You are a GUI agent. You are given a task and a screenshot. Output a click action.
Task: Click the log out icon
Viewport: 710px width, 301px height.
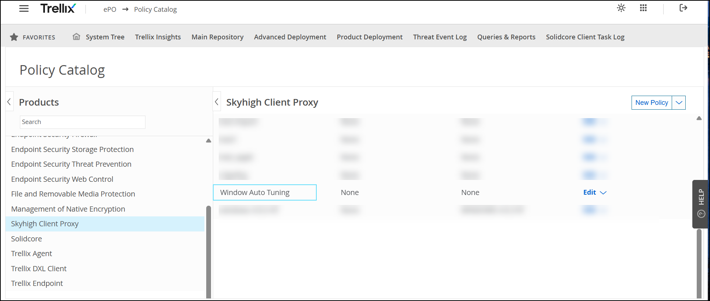pos(683,8)
